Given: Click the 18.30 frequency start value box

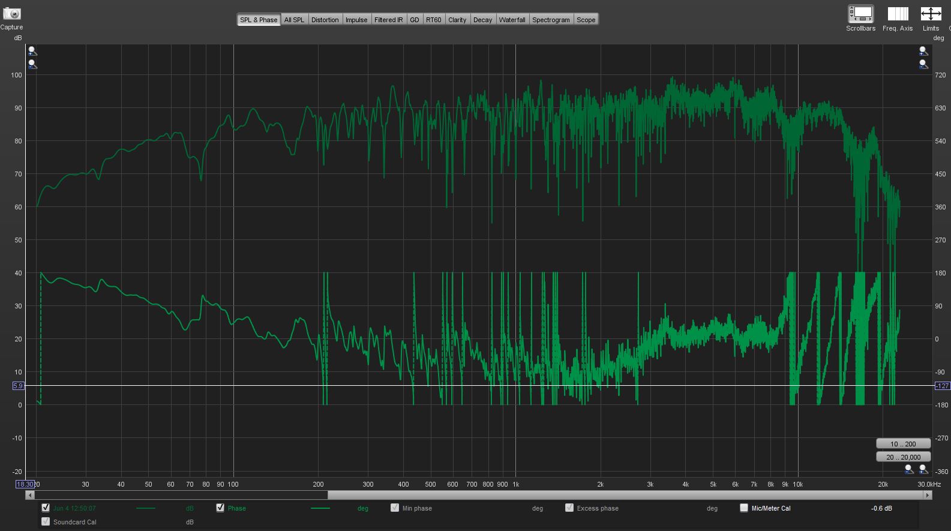Looking at the screenshot, I should click(25, 484).
